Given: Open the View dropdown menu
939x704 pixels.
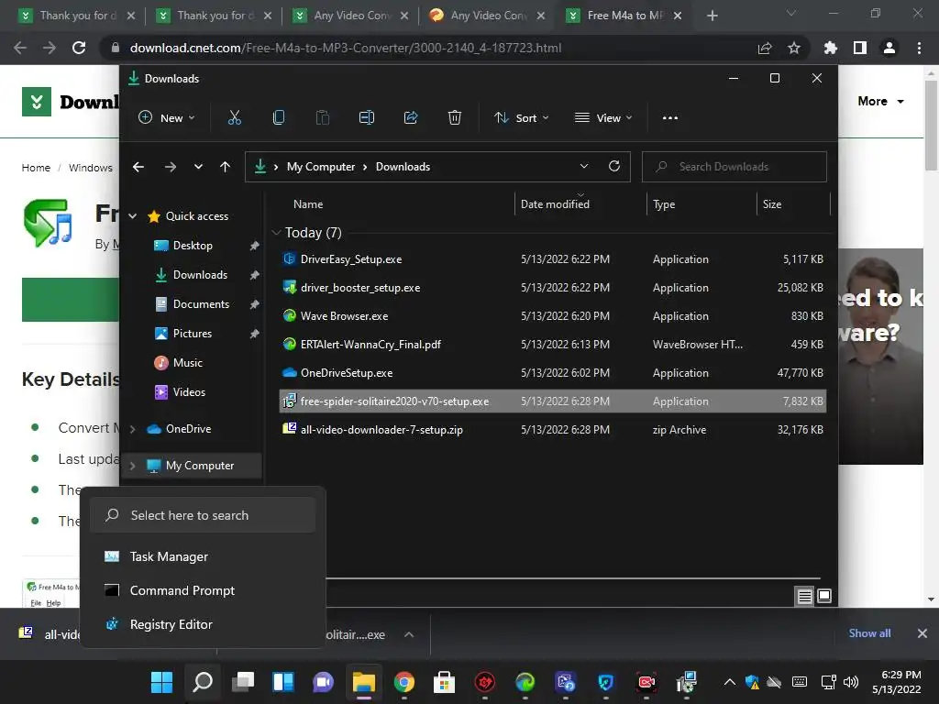Looking at the screenshot, I should (x=603, y=118).
